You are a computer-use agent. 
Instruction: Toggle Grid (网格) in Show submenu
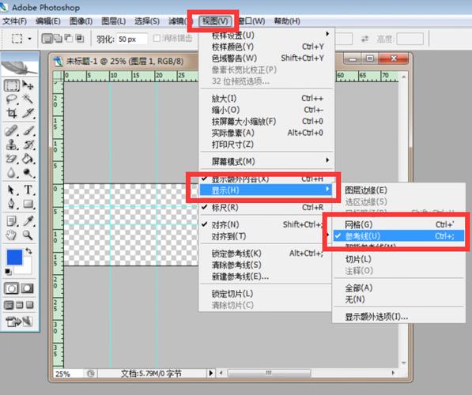[x=398, y=224]
